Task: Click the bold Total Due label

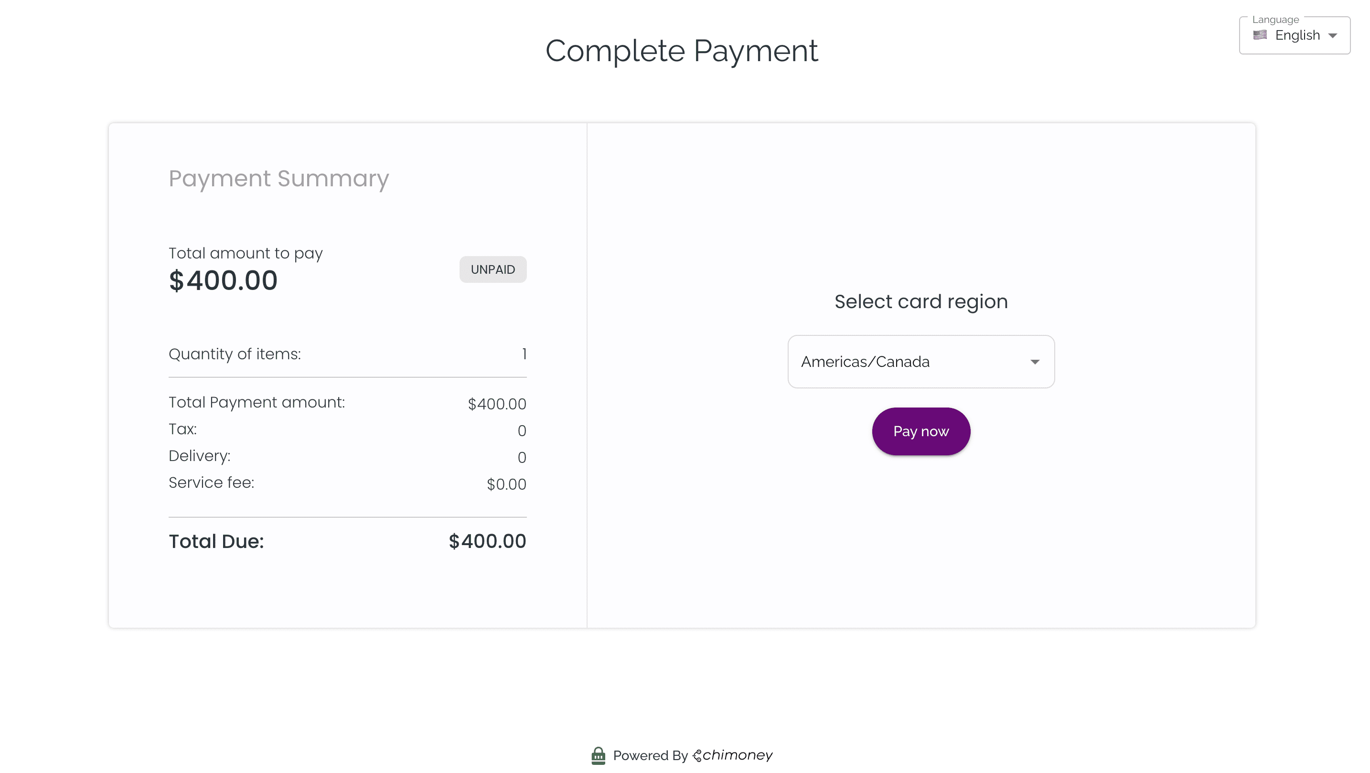Action: (216, 542)
